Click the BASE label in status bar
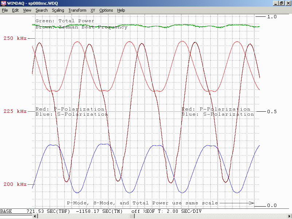 pyautogui.click(x=6, y=211)
